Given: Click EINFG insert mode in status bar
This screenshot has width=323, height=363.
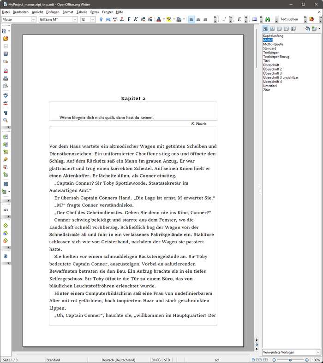Looking at the screenshot, I should coord(156,360).
